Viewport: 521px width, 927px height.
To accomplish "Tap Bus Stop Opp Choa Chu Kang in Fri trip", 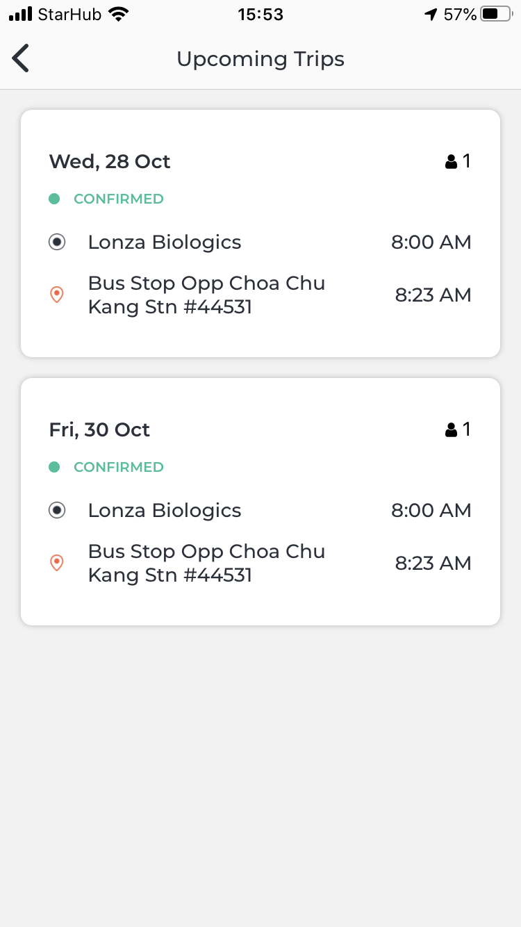I will [x=206, y=564].
